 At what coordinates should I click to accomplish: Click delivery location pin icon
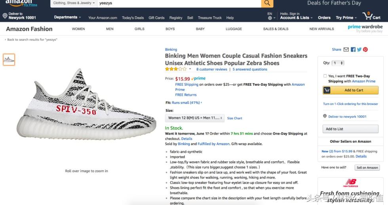5,16
